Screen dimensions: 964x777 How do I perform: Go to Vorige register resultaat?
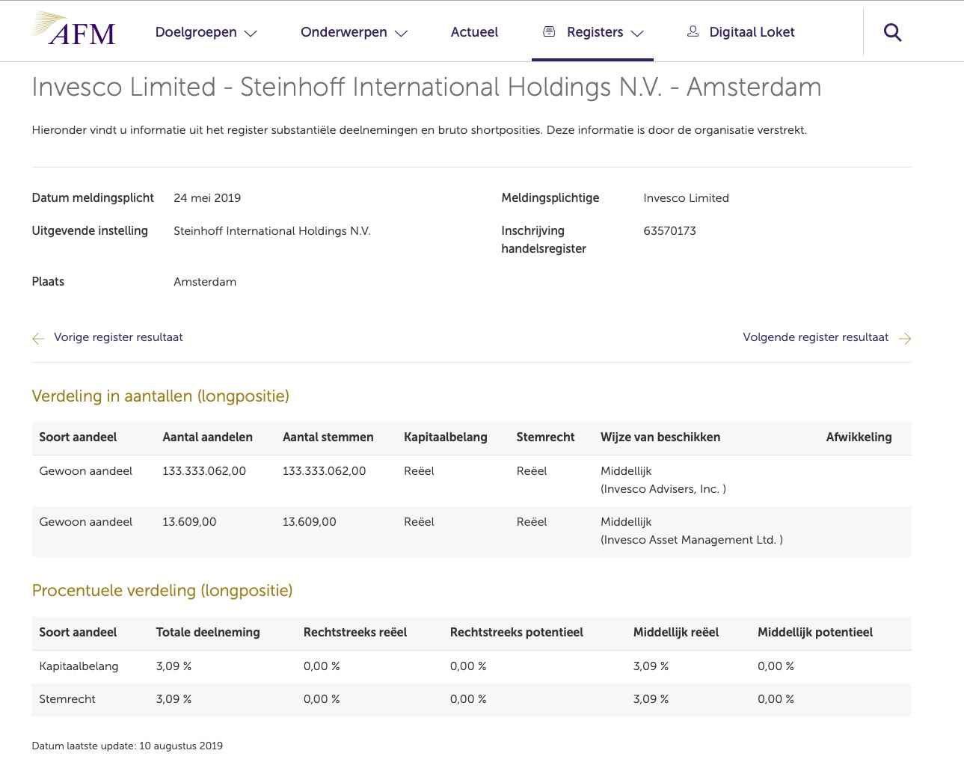tap(118, 337)
